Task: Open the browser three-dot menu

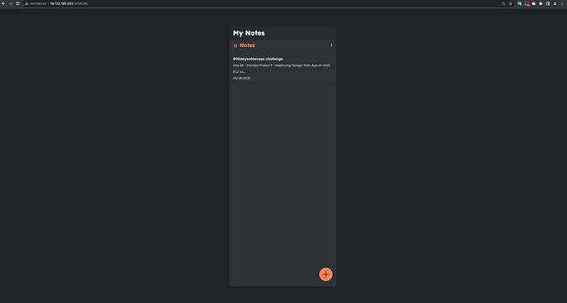Action: [562, 3]
